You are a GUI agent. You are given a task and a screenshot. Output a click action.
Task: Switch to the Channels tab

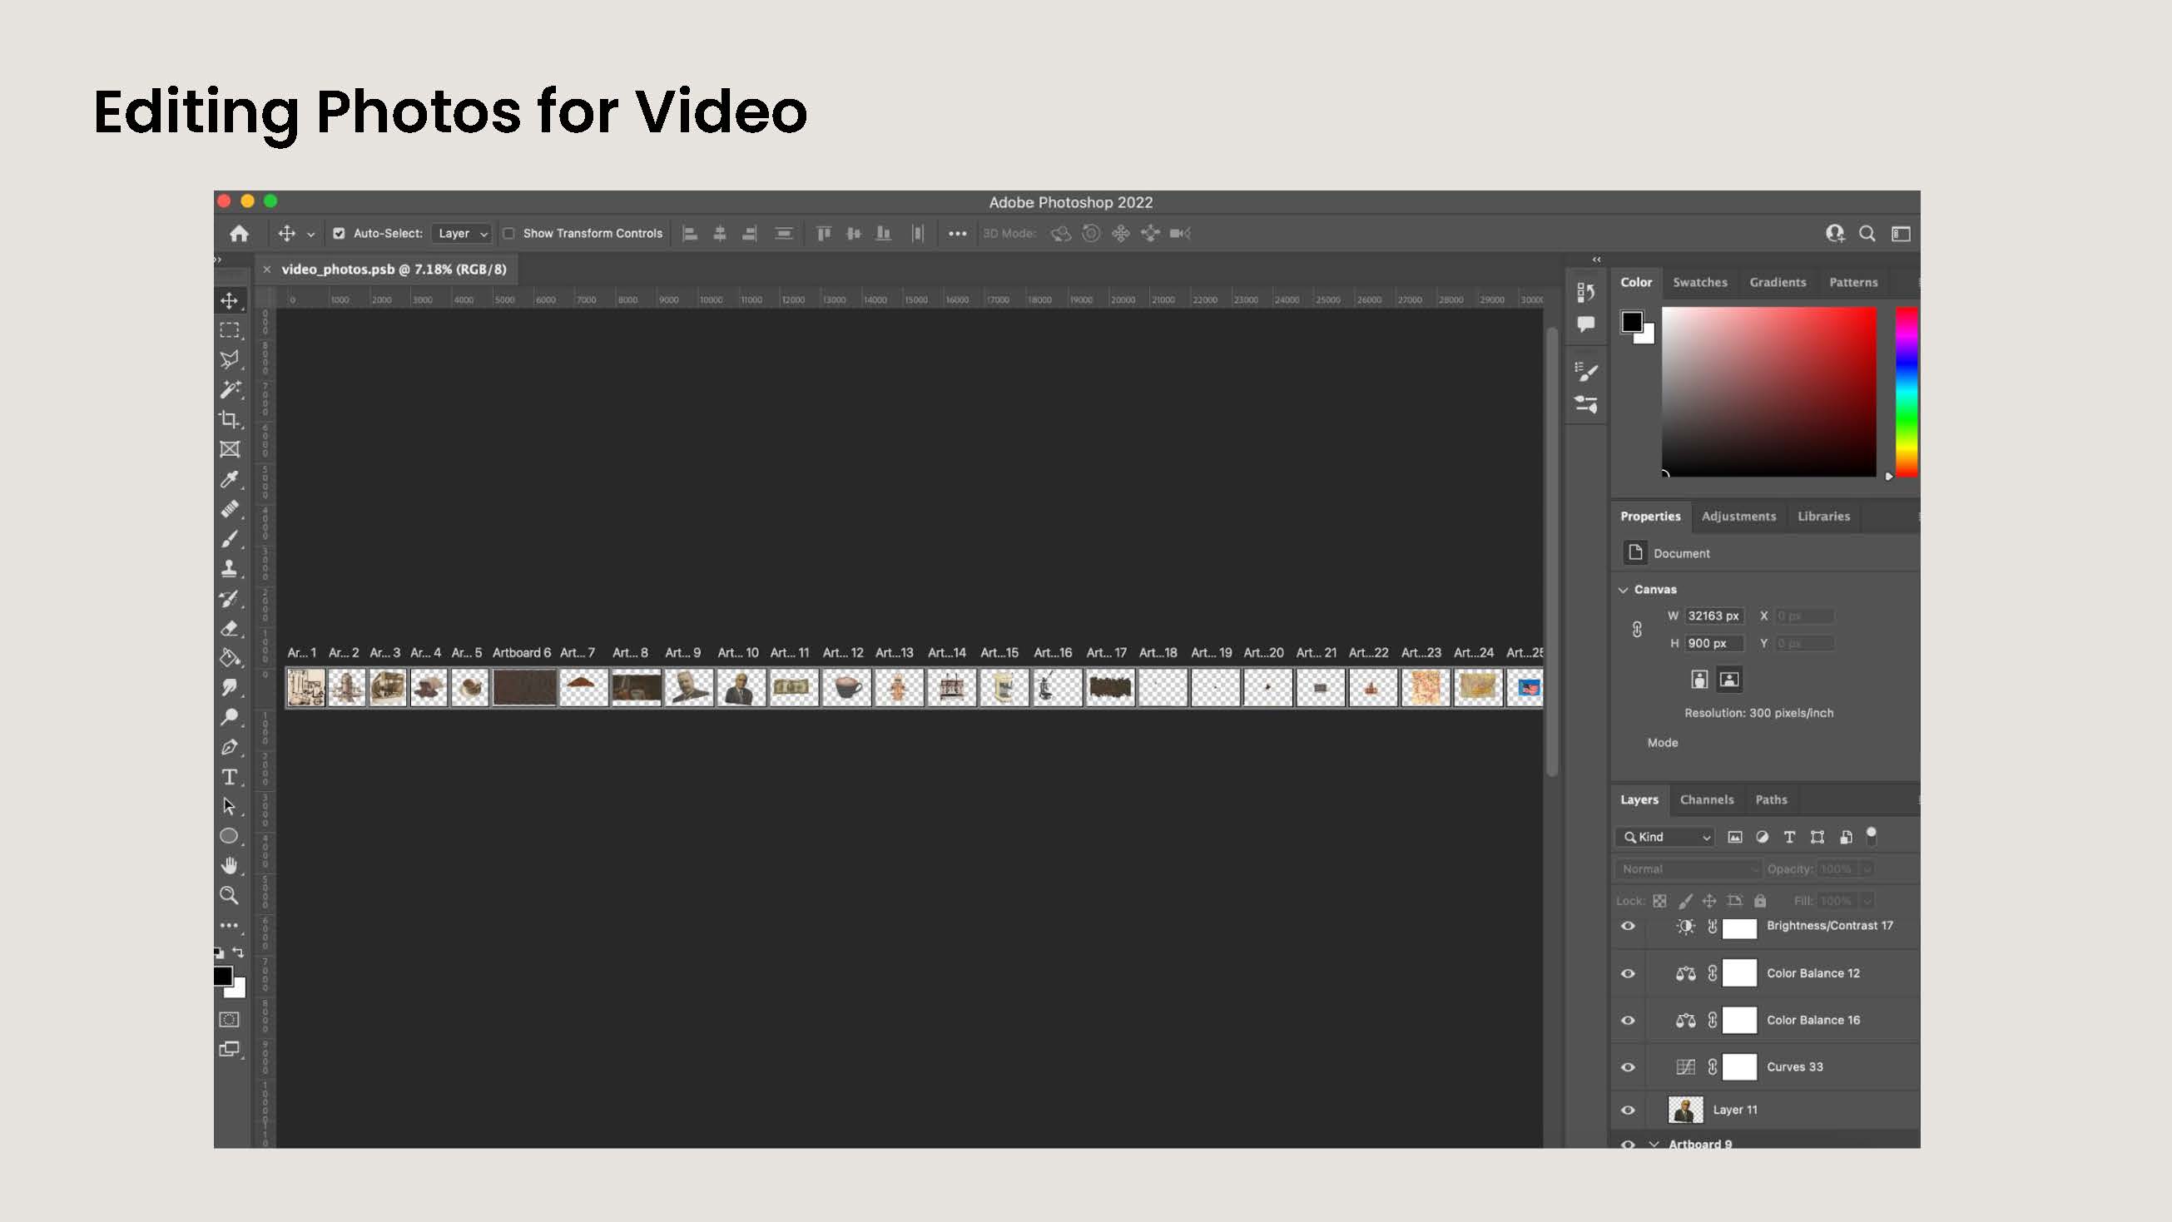point(1707,799)
